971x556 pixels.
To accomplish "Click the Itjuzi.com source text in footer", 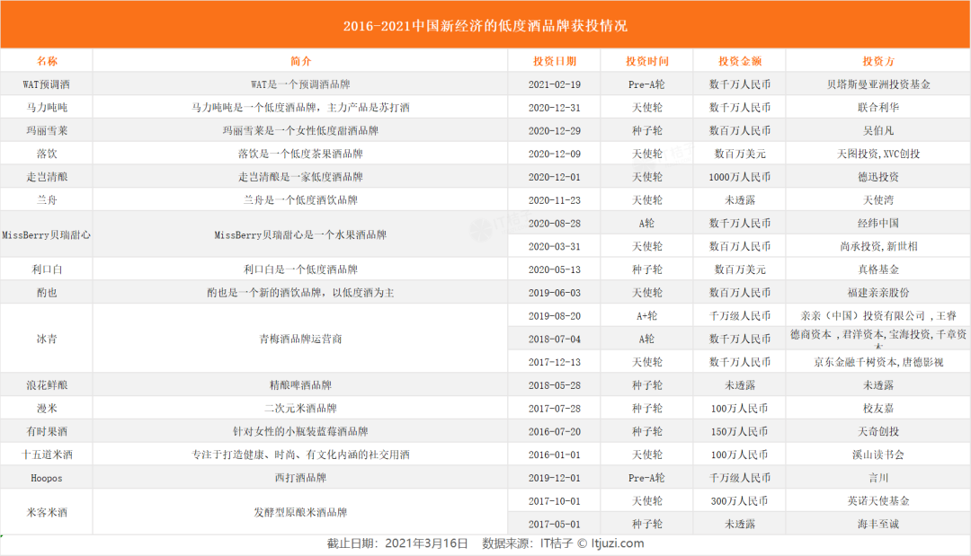I will [618, 543].
